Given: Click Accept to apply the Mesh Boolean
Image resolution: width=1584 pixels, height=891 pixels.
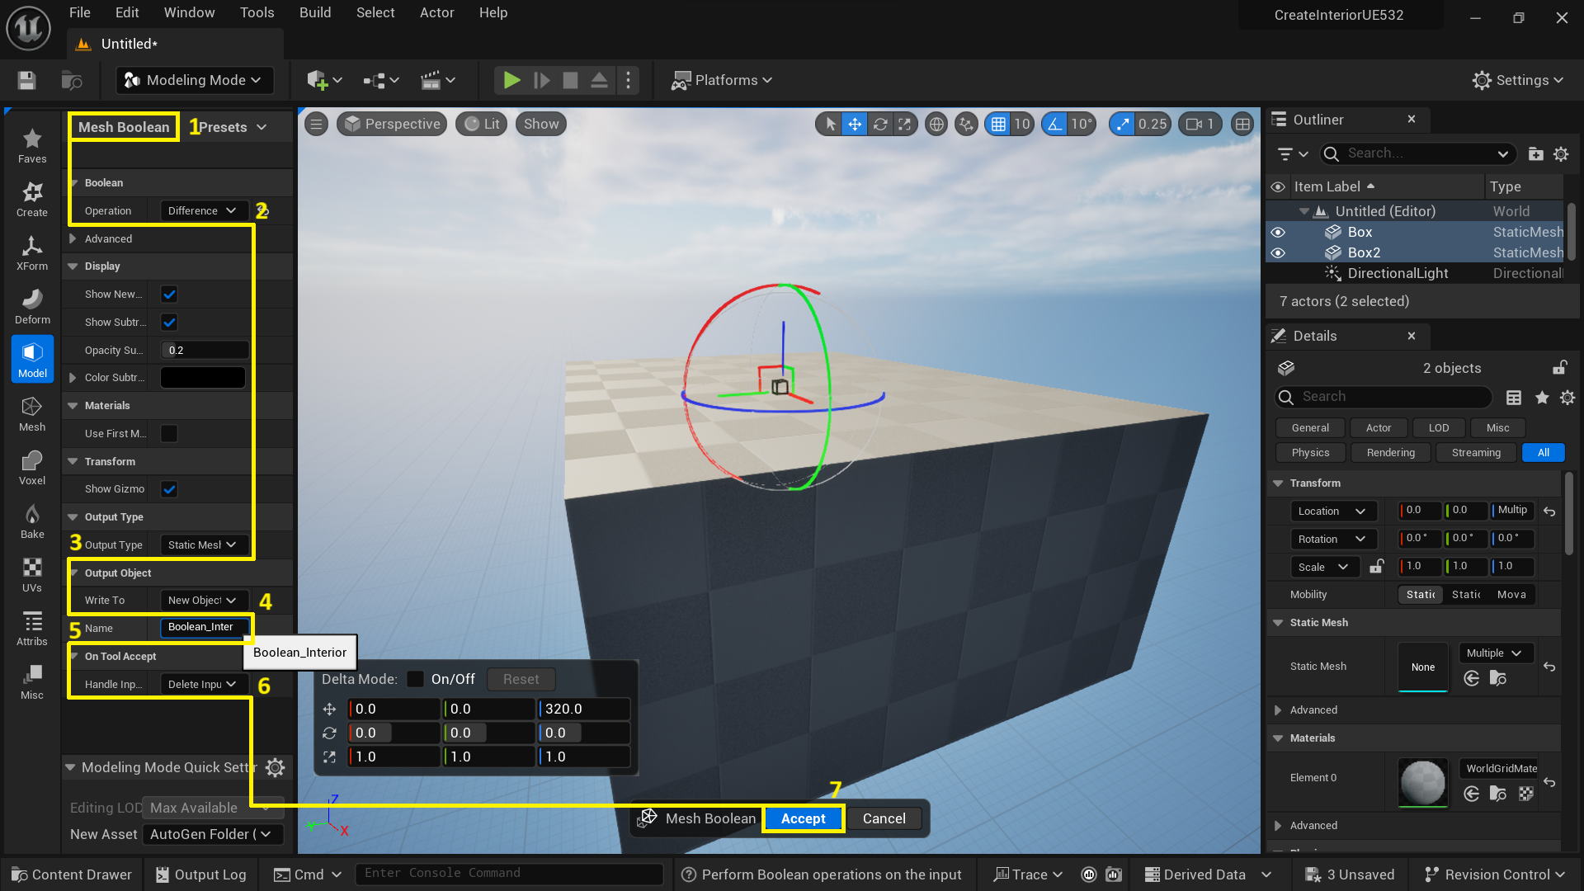Looking at the screenshot, I should (x=802, y=818).
